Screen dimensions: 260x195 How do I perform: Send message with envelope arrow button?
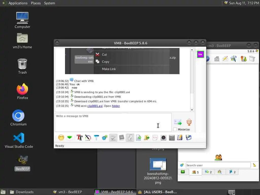tap(178, 122)
